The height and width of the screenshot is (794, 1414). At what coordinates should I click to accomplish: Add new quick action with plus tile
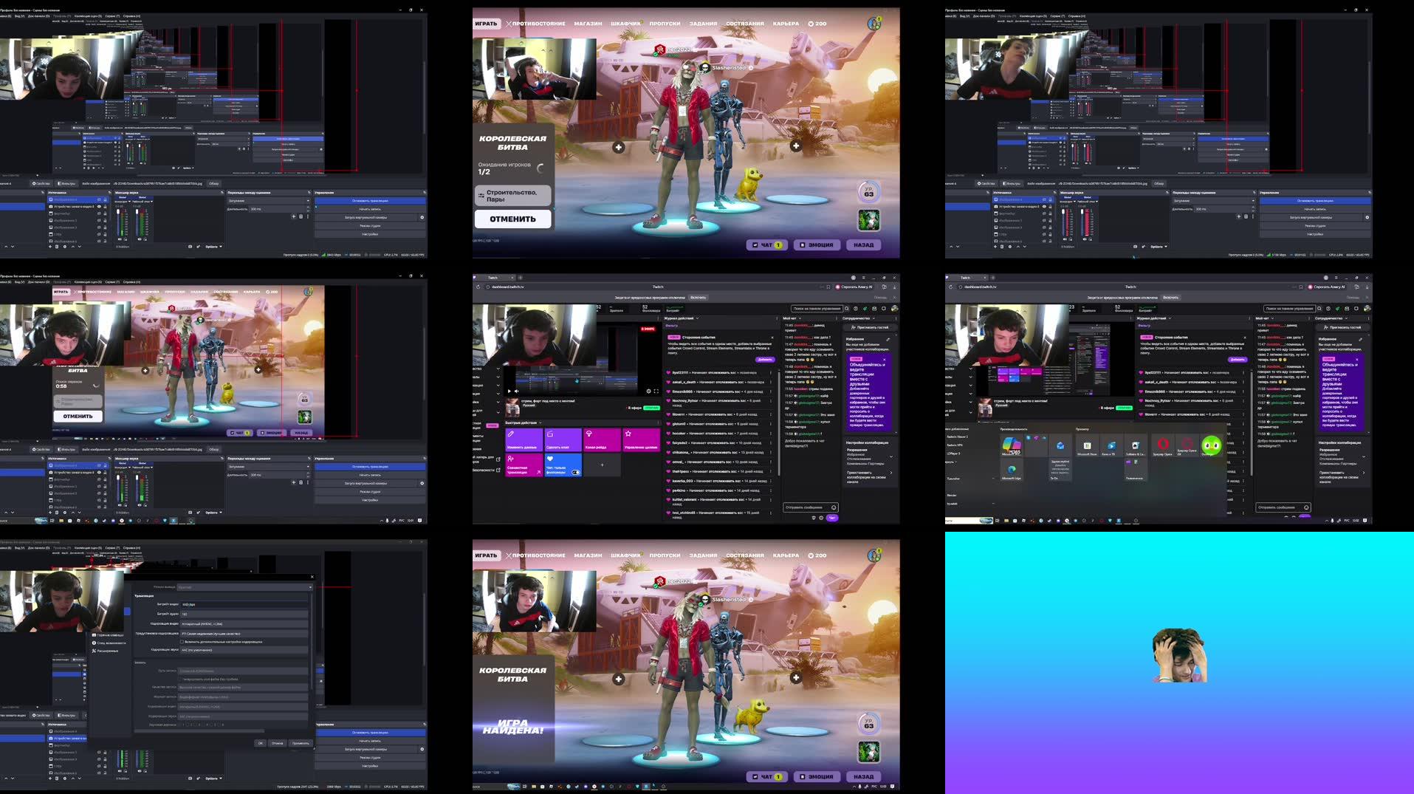(x=602, y=465)
